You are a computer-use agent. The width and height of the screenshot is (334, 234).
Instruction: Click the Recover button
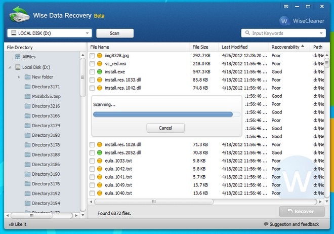click(x=302, y=211)
